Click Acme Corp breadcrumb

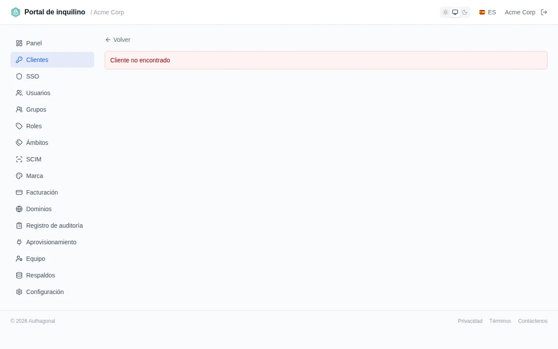[109, 12]
